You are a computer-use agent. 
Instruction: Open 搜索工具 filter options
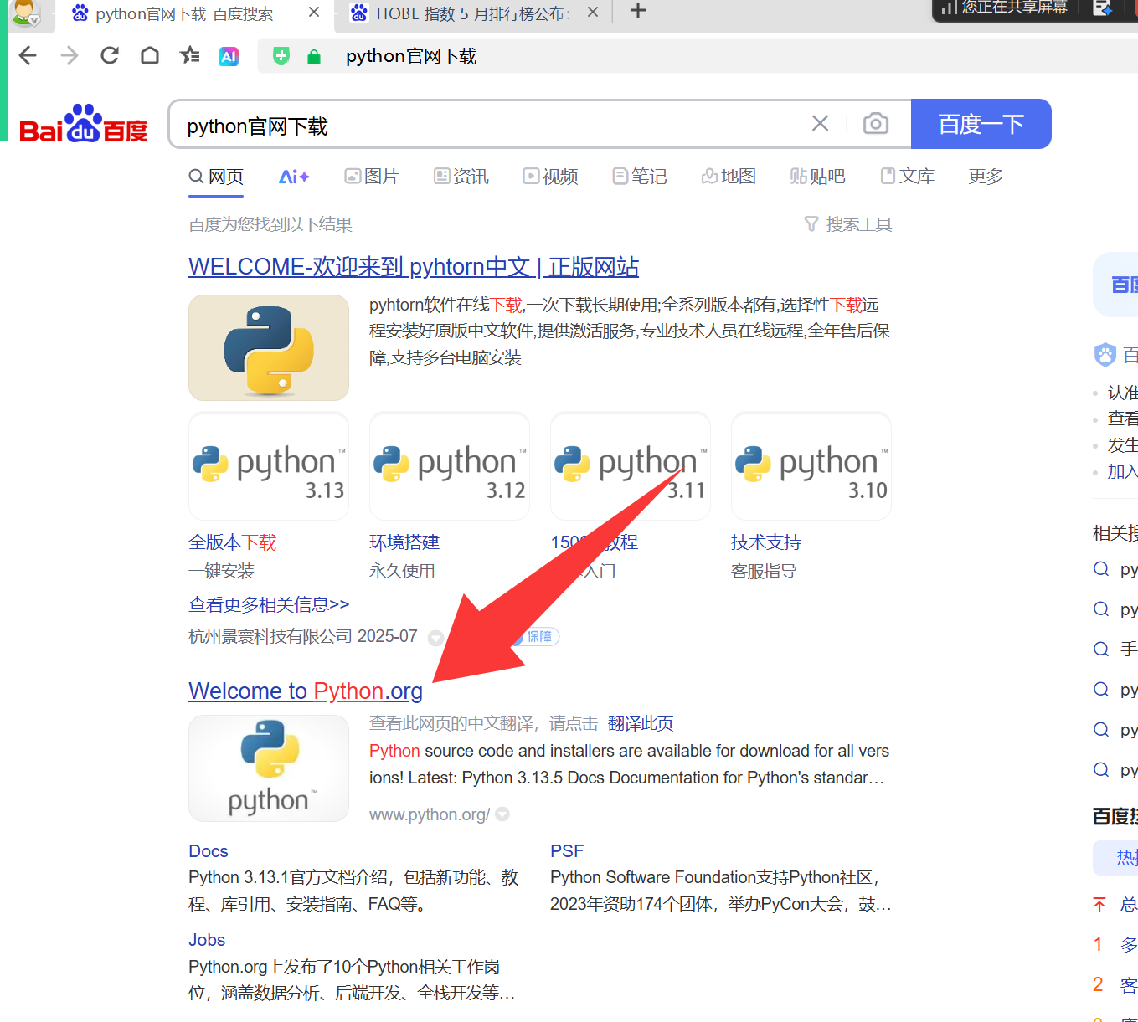(848, 224)
